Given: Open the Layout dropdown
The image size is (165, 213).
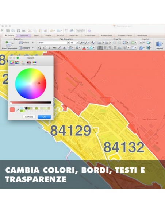Looking at the screenshot, I should click(x=26, y=43).
